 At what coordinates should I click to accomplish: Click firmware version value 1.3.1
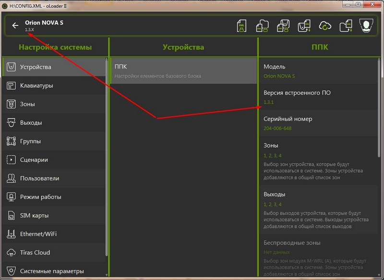tap(269, 102)
